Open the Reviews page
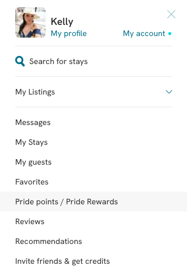Screen dimensions: 187x275 [x=30, y=222]
